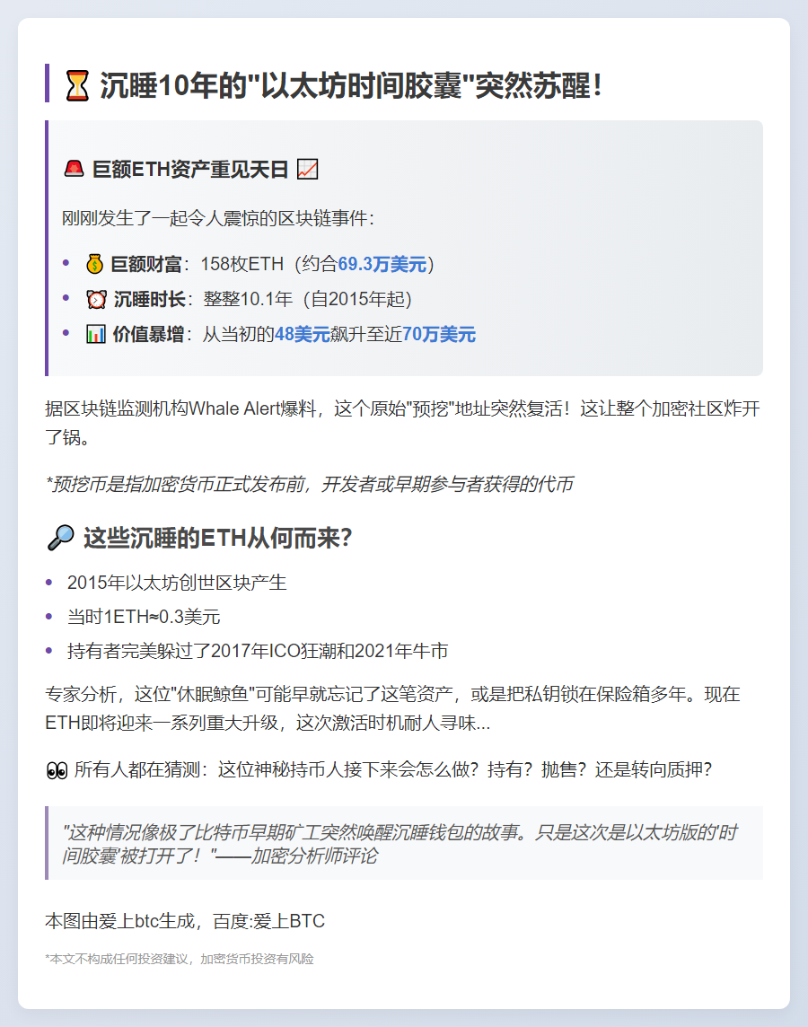Click the bar chart emoji beside 价值暴增

[x=95, y=335]
